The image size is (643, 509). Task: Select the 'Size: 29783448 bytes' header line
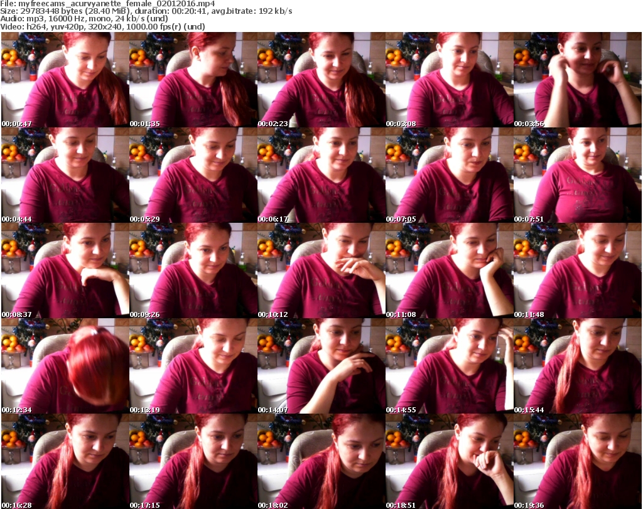tap(146, 11)
